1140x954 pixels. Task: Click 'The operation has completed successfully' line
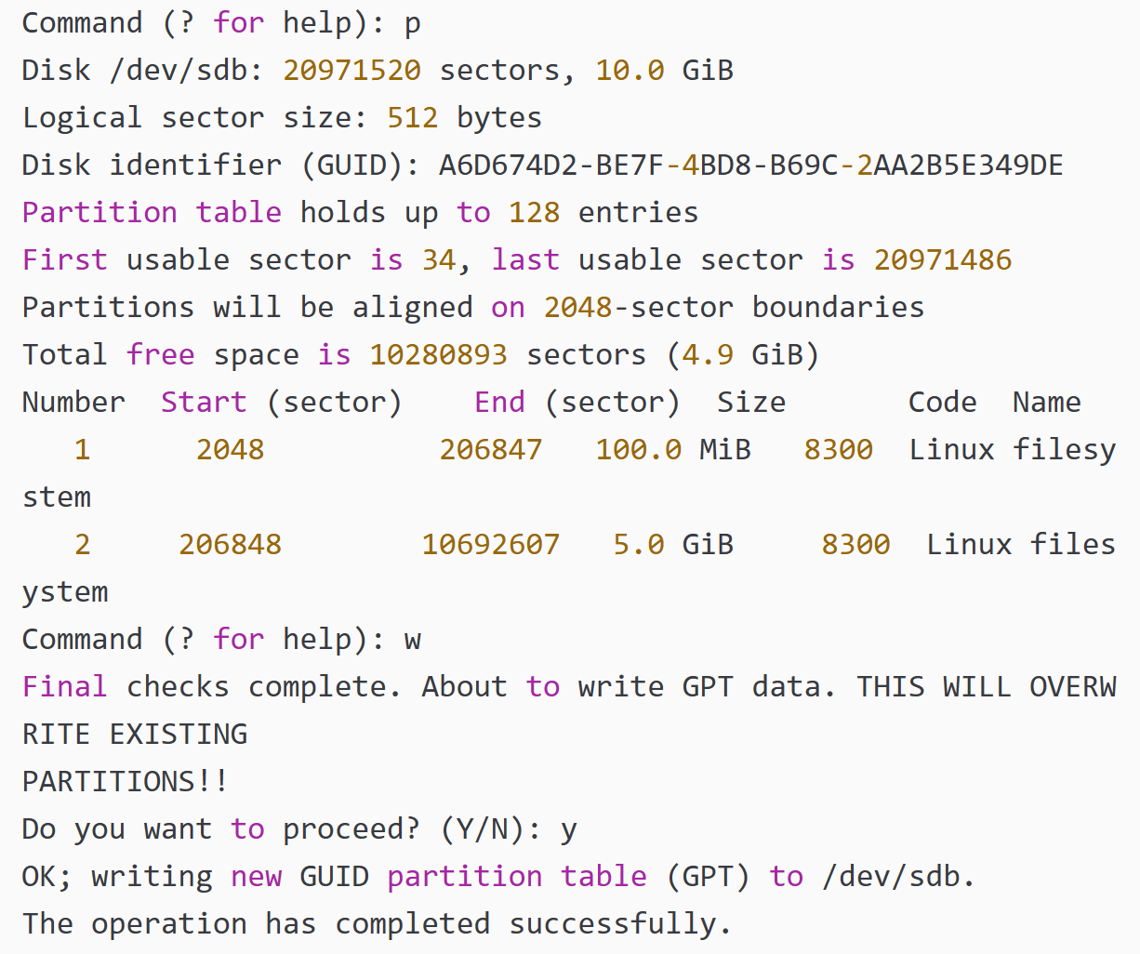377,924
